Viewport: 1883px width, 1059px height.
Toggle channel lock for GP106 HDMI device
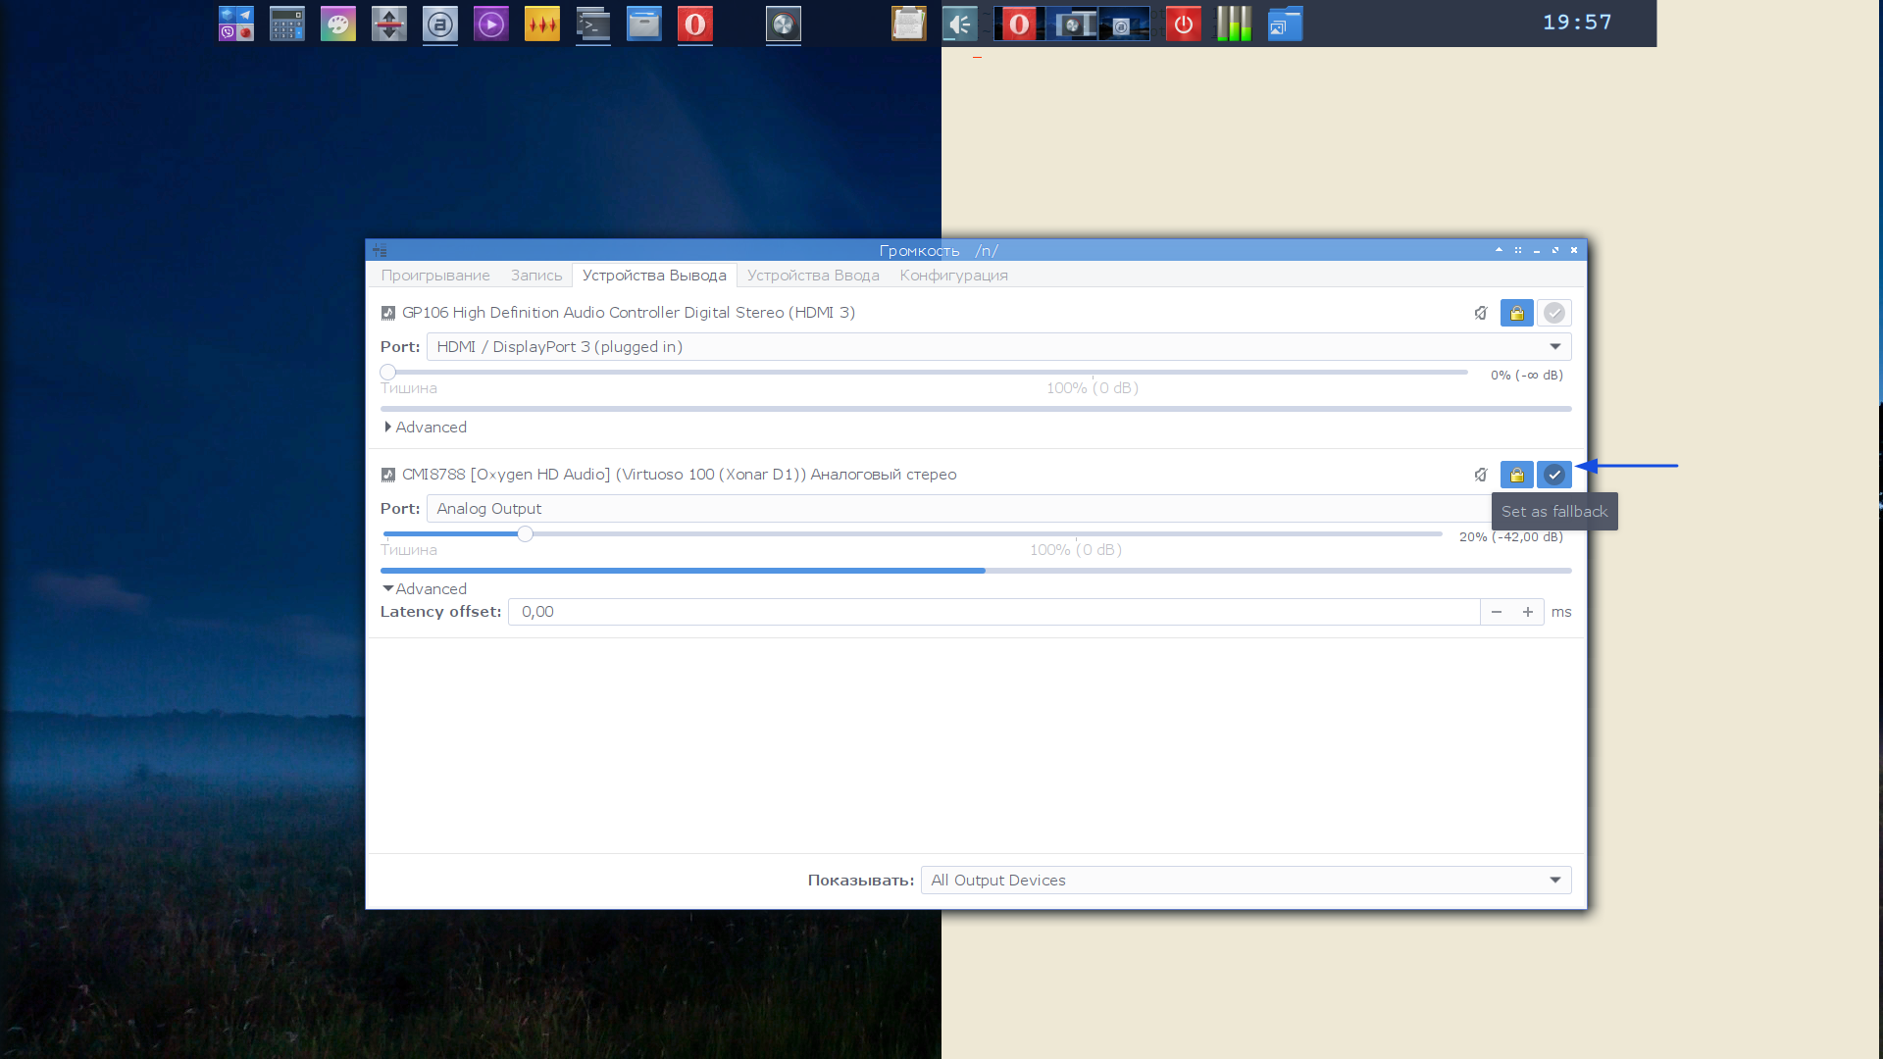[x=1517, y=313]
